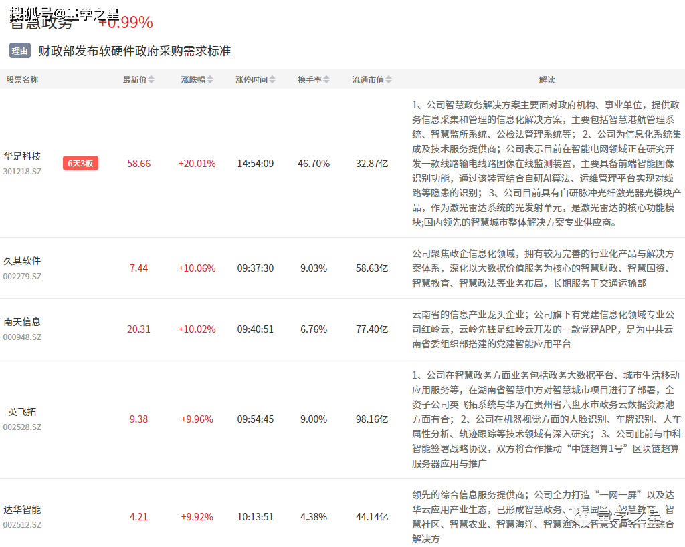Click the red 6天3板 badge

pyautogui.click(x=80, y=163)
